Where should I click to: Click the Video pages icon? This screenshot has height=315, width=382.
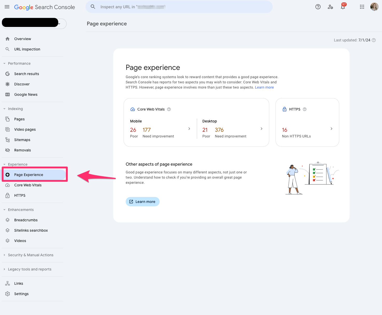pyautogui.click(x=8, y=129)
